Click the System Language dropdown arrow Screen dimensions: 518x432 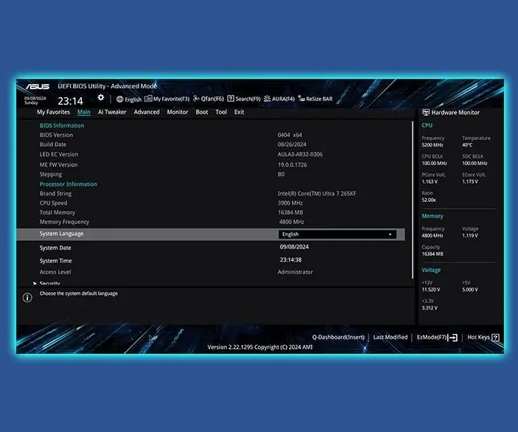coord(390,234)
